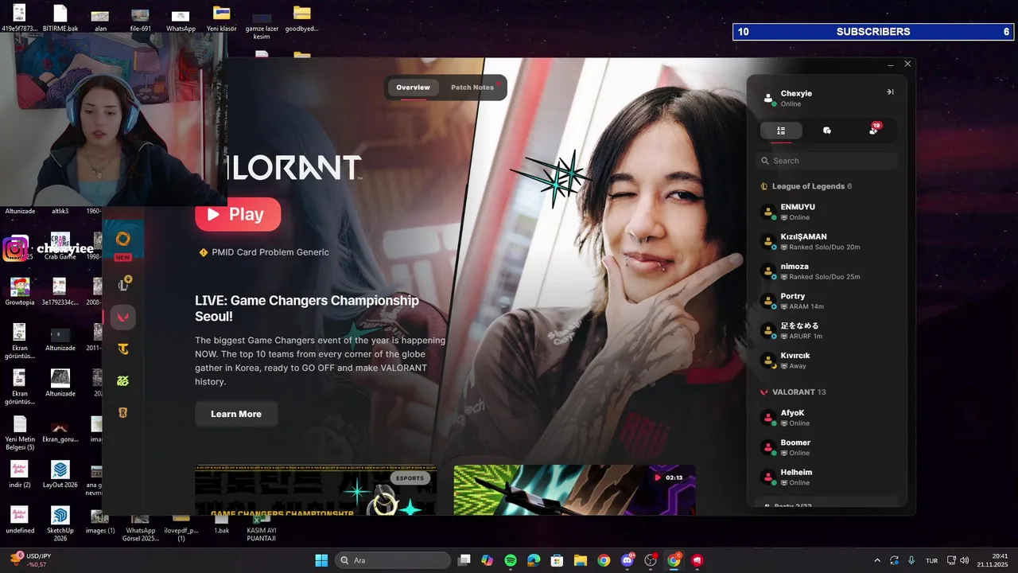Select the friend playing ARURF 1m

(x=827, y=331)
